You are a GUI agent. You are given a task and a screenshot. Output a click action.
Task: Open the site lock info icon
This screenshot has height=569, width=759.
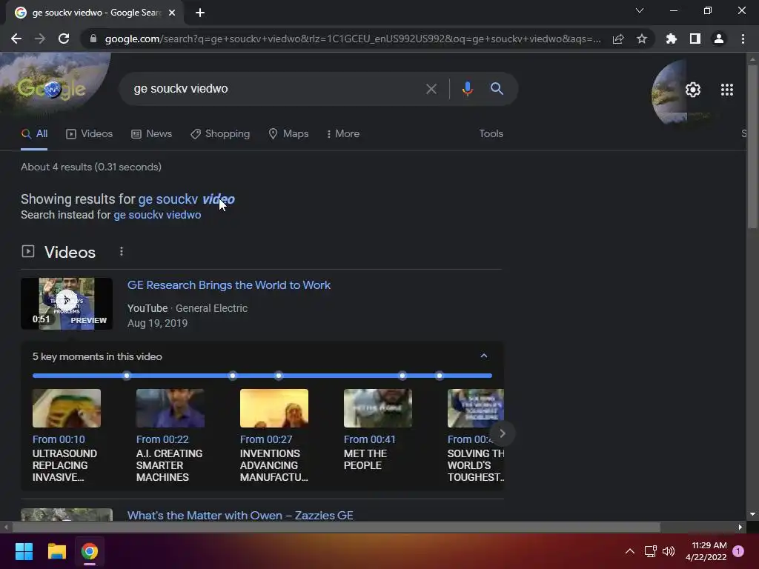93,39
